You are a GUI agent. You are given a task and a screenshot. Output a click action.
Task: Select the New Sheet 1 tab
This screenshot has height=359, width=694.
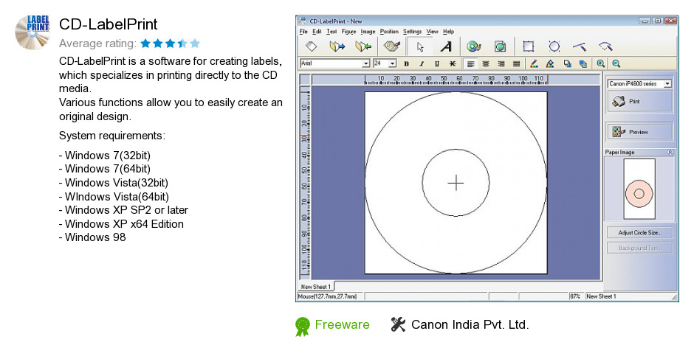click(315, 287)
